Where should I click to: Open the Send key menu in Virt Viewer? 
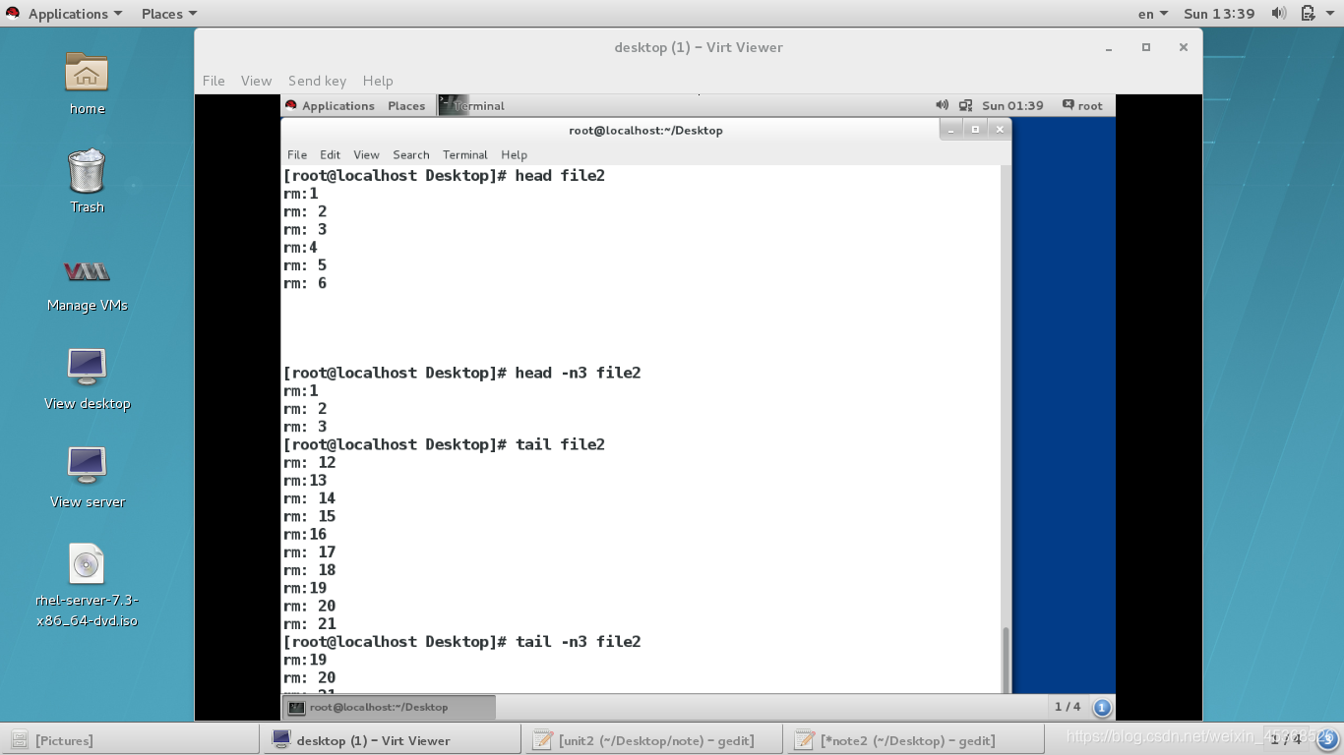317,81
